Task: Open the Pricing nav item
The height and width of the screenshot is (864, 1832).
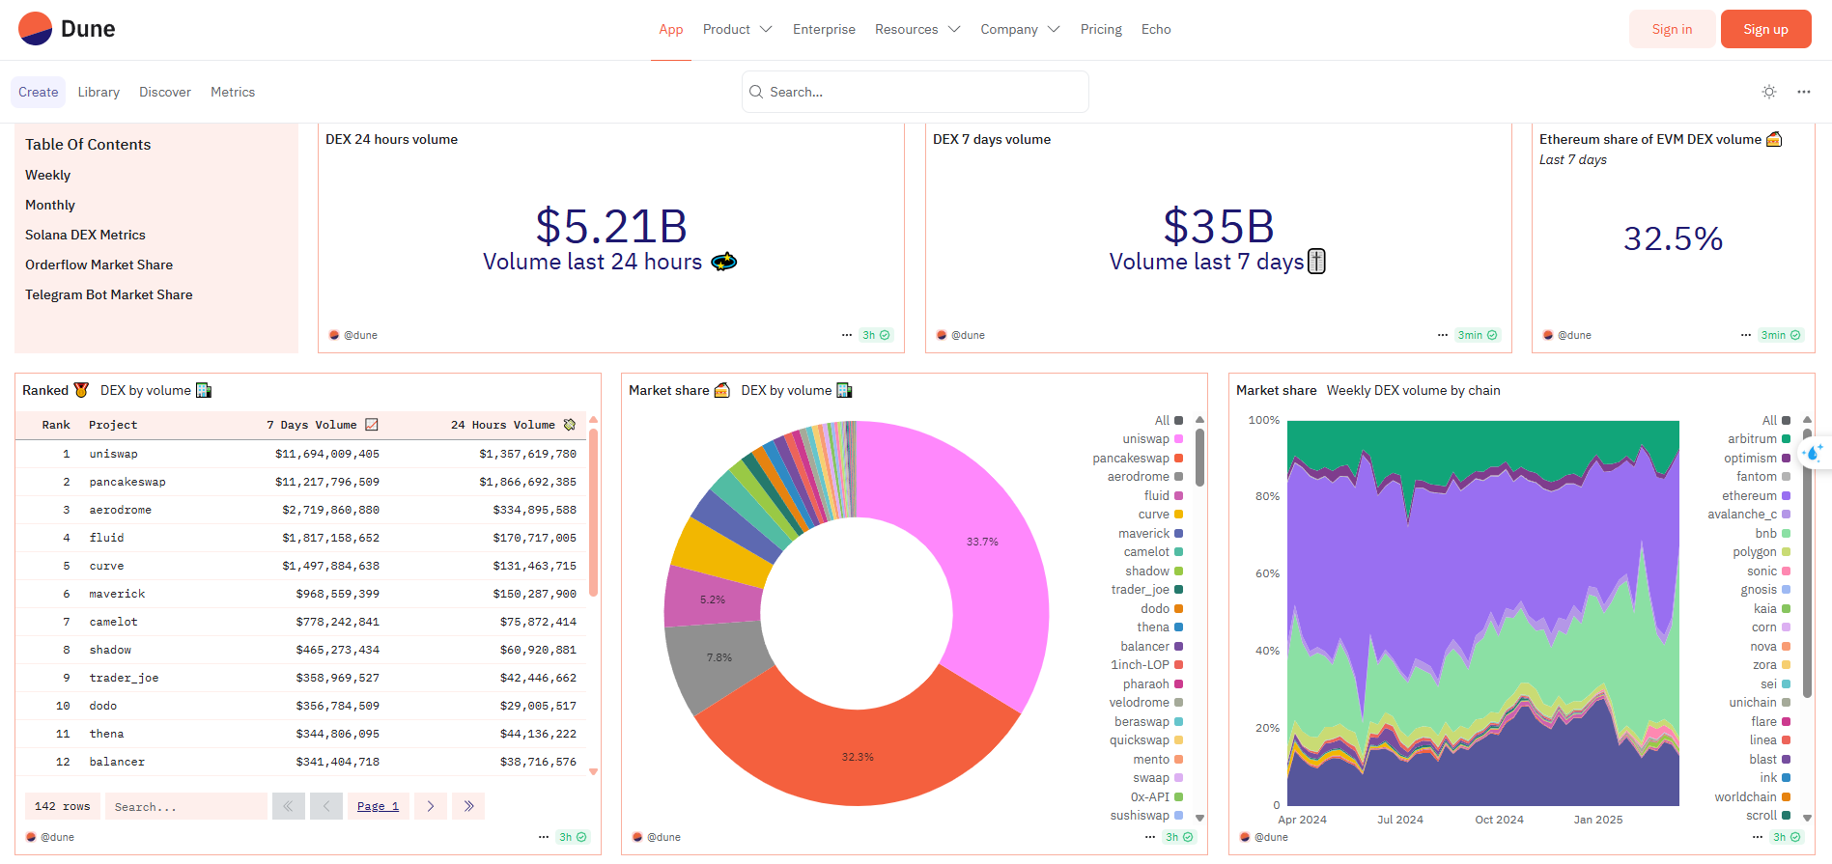Action: pos(1101,29)
